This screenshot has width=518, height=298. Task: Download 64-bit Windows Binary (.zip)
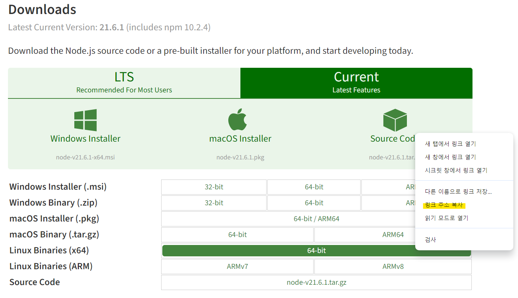coord(314,203)
